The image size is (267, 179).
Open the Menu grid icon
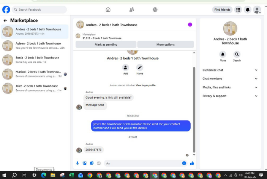pyautogui.click(x=238, y=10)
